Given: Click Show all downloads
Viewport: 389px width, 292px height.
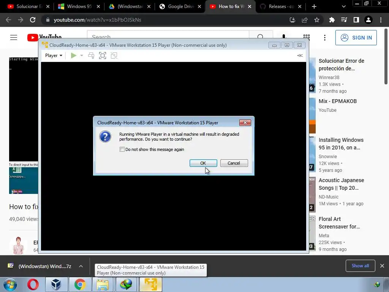Looking at the screenshot, I should (360, 266).
